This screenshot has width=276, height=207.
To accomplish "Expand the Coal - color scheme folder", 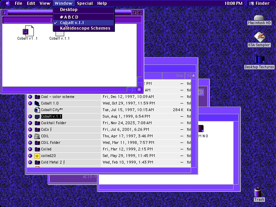I will tap(30, 97).
